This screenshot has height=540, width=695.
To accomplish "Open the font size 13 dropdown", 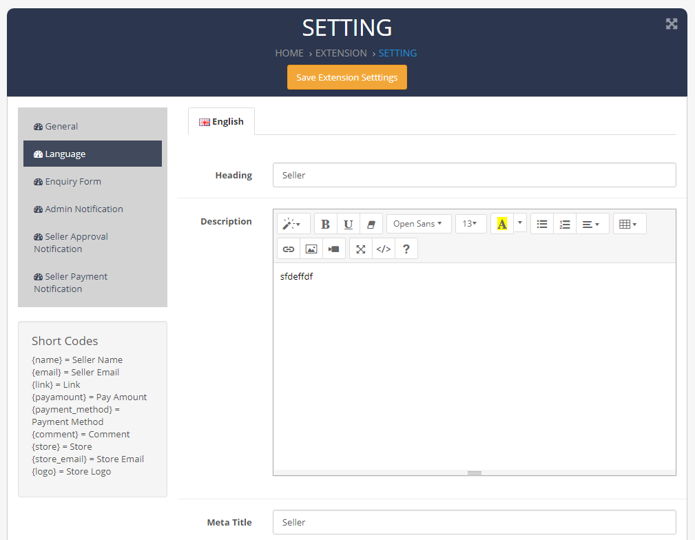I will [470, 224].
